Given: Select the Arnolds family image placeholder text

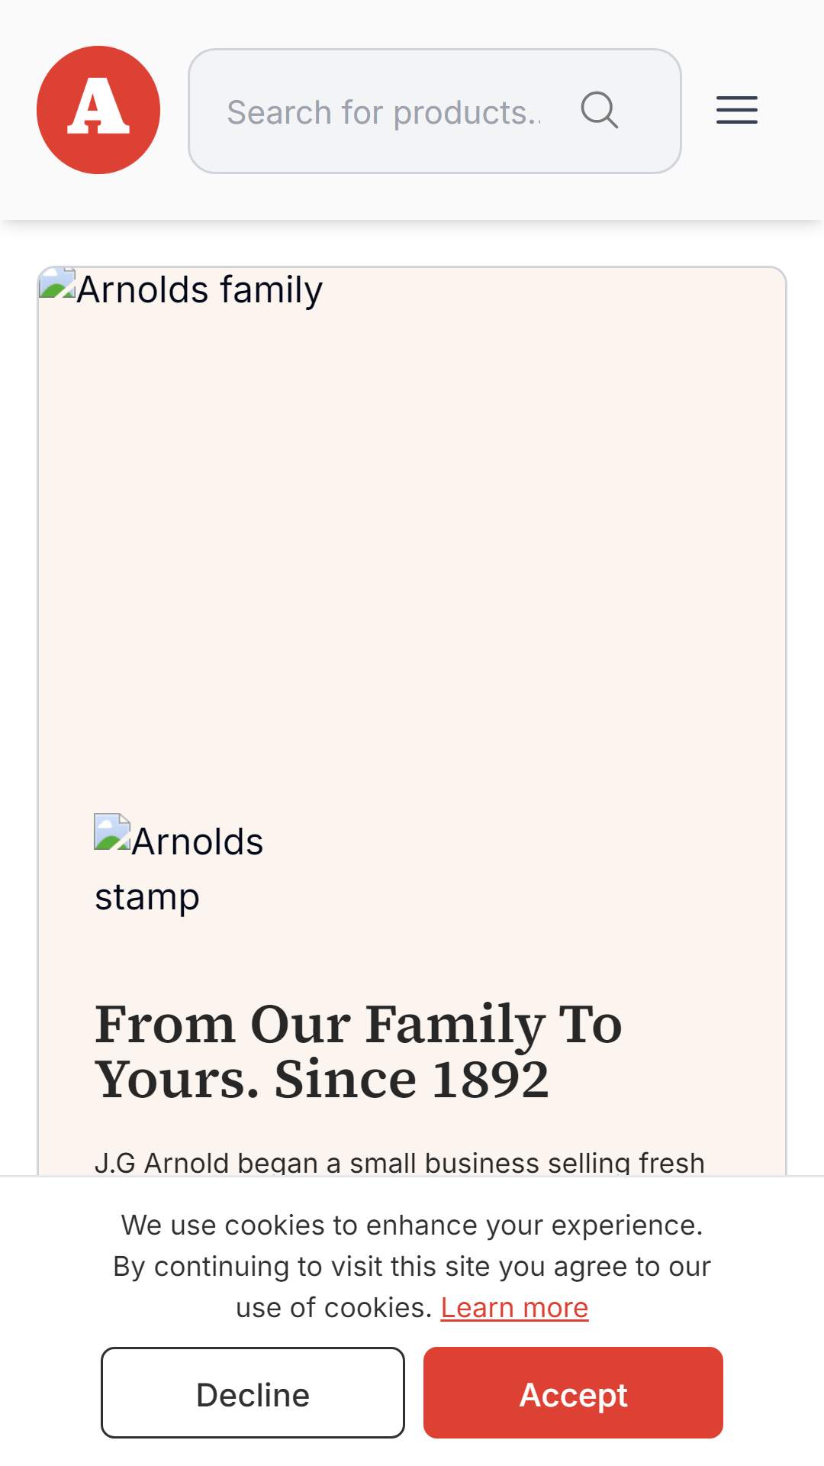Looking at the screenshot, I should pos(200,290).
